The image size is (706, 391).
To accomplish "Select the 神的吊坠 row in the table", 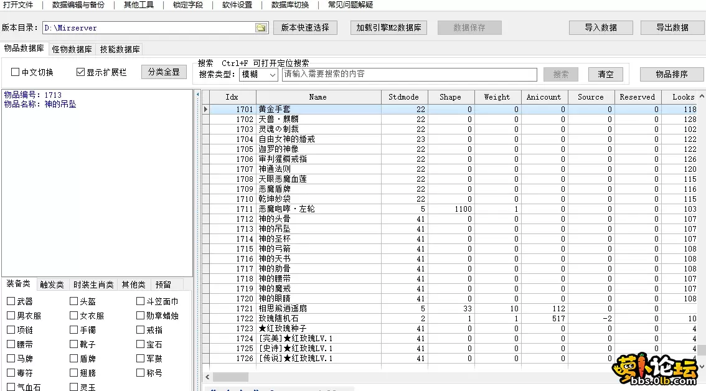I will tap(318, 228).
